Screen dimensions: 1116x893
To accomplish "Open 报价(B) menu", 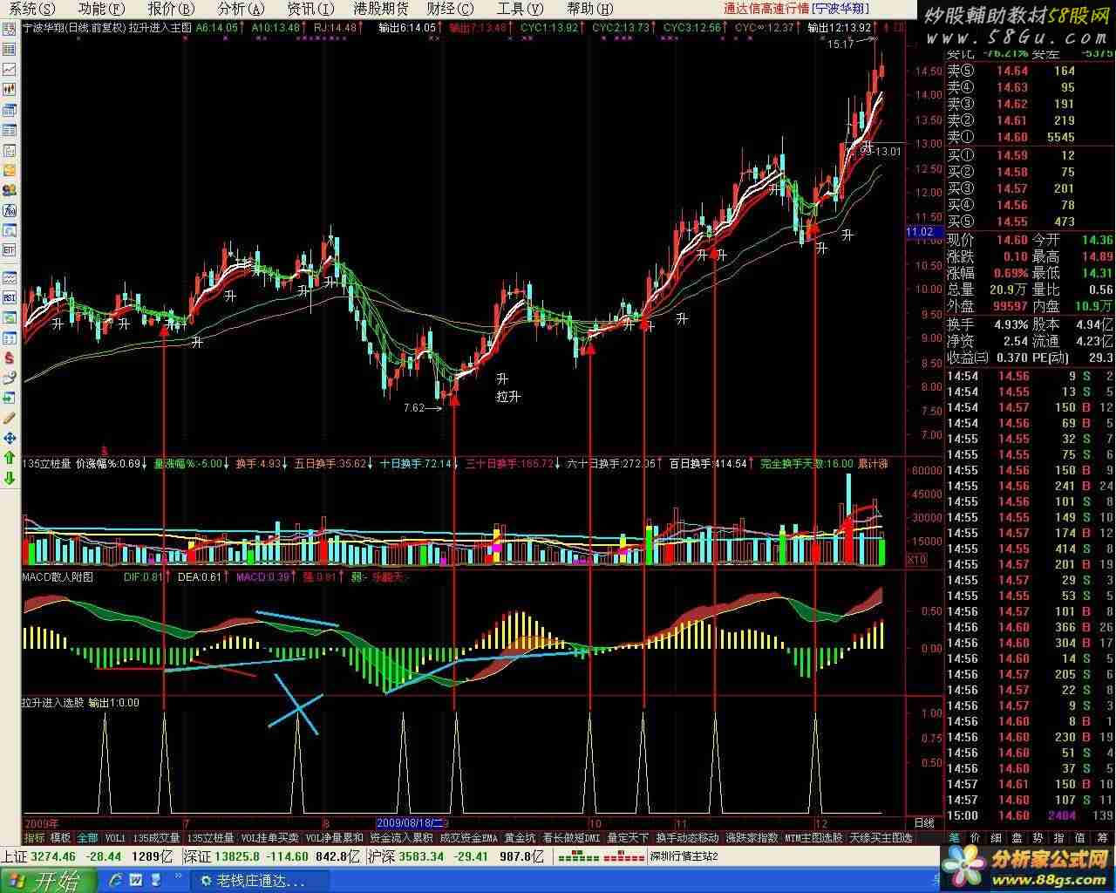I will [x=172, y=9].
